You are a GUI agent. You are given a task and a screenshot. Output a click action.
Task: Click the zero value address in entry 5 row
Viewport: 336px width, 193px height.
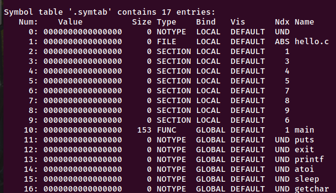[83, 81]
